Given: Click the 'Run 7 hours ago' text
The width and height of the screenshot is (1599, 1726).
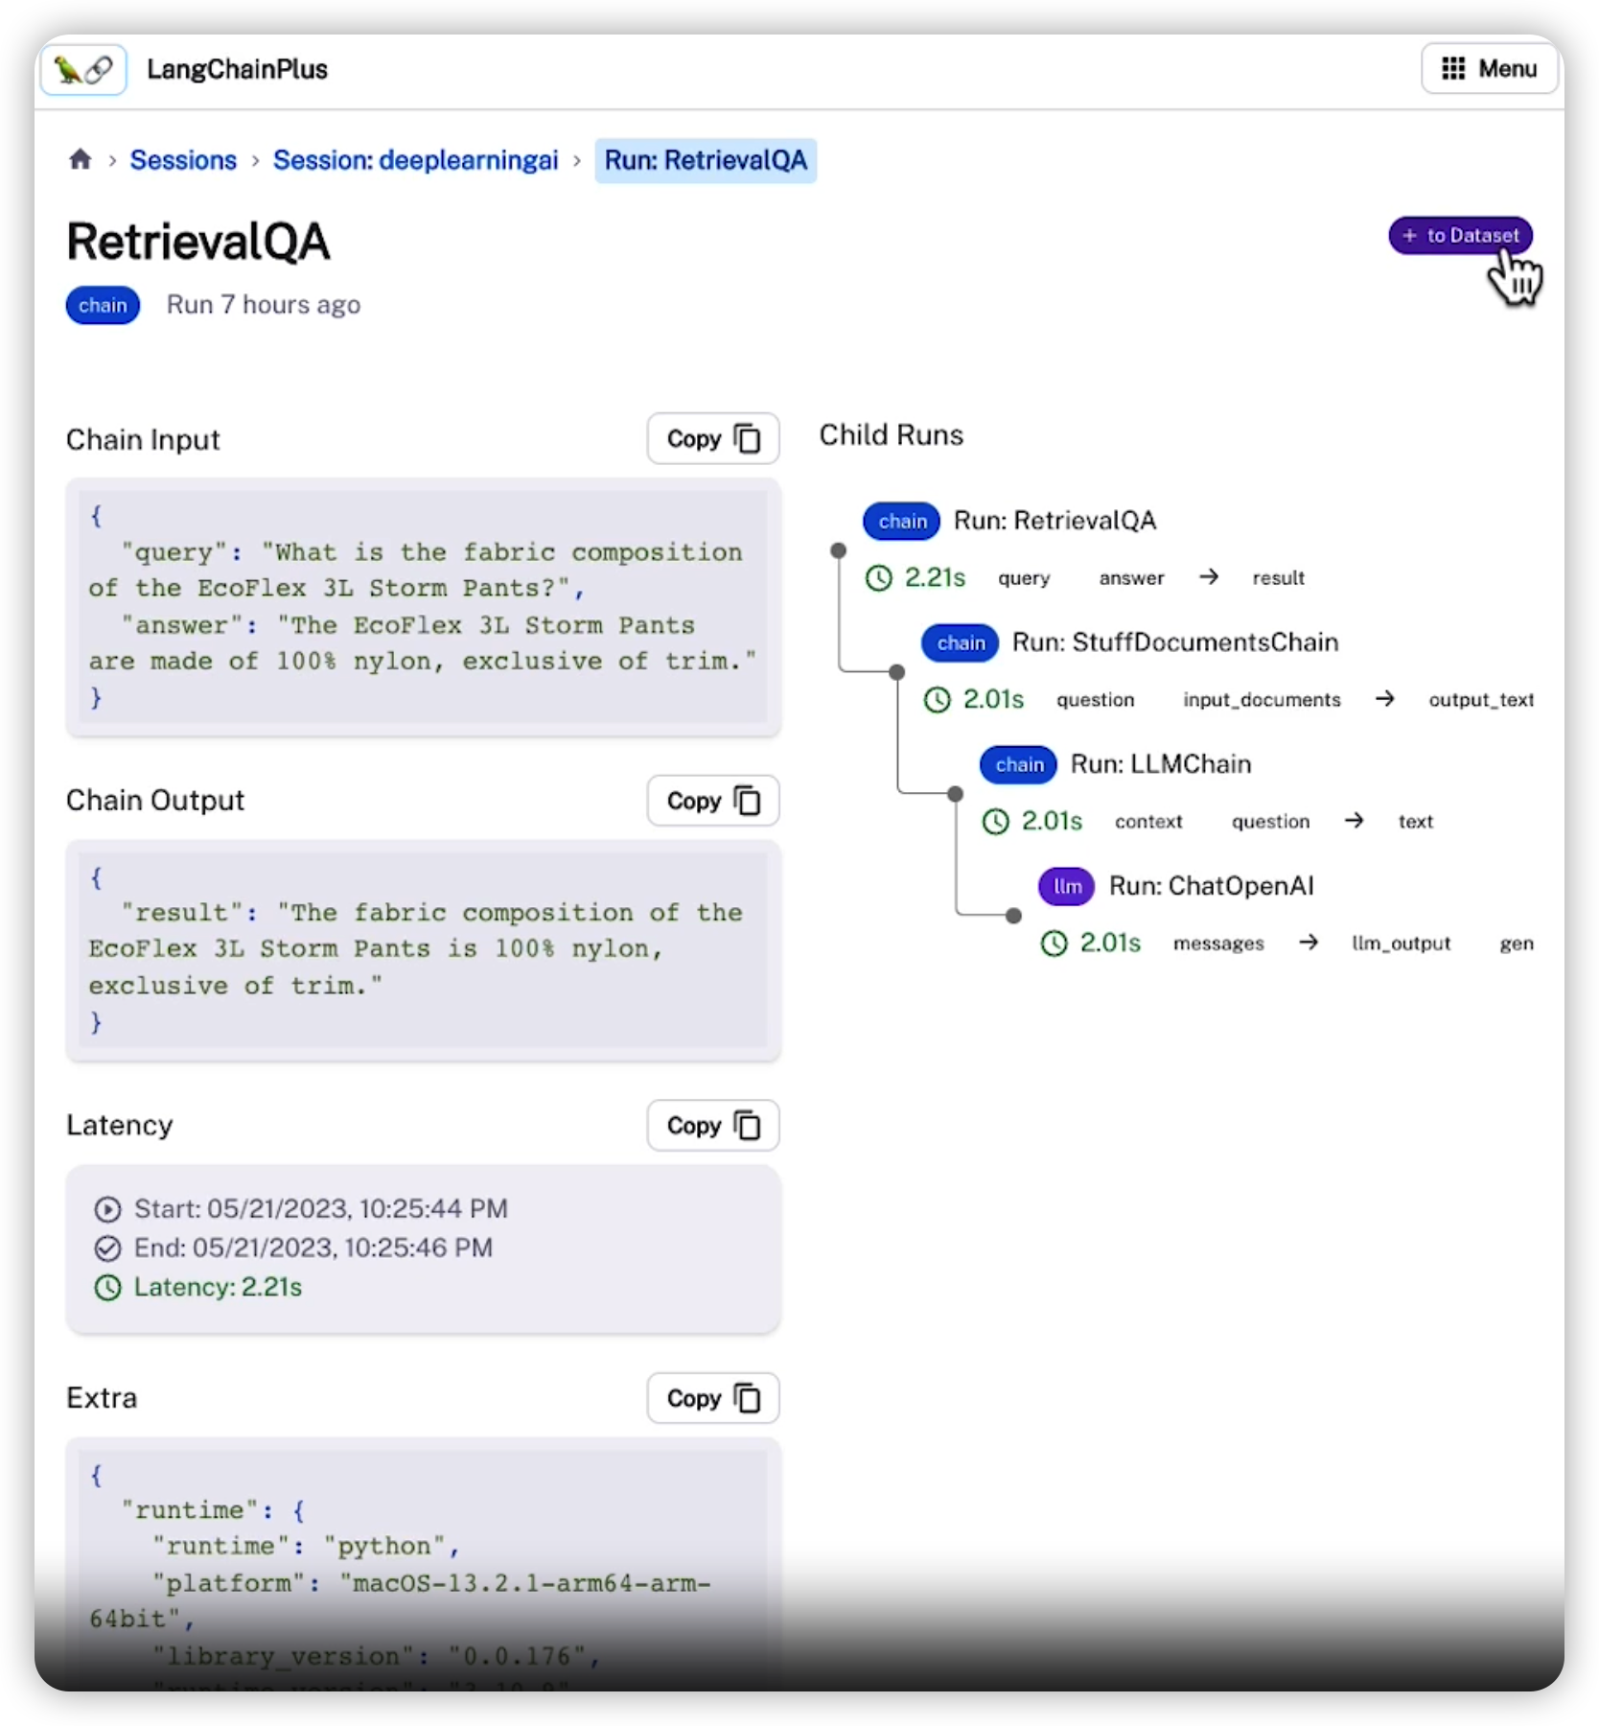Looking at the screenshot, I should pos(264,305).
